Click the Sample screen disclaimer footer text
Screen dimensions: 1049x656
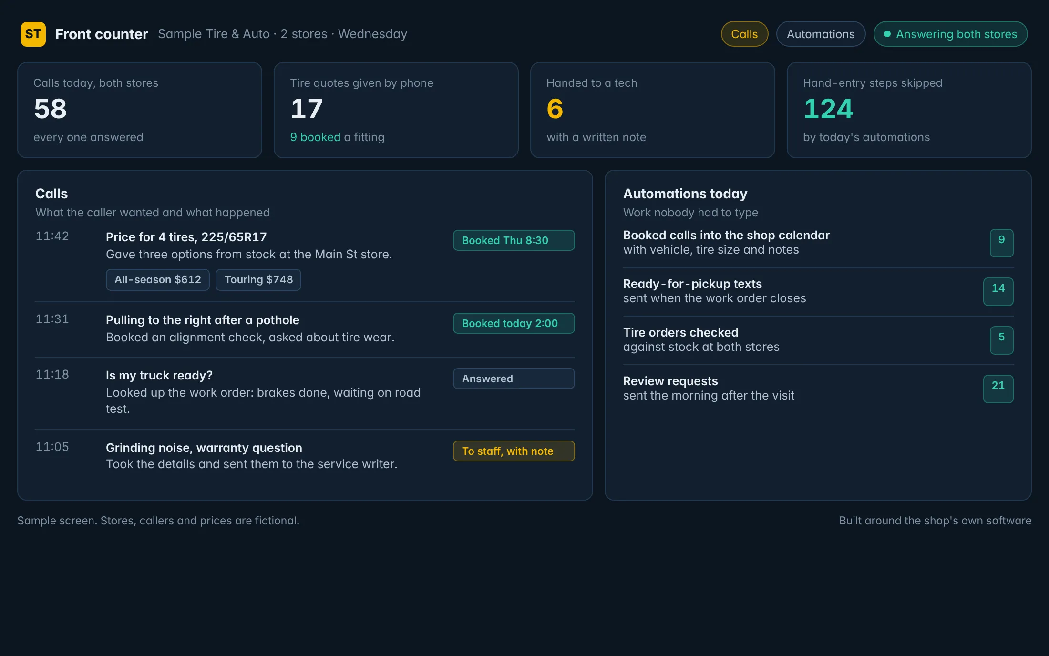click(x=158, y=521)
